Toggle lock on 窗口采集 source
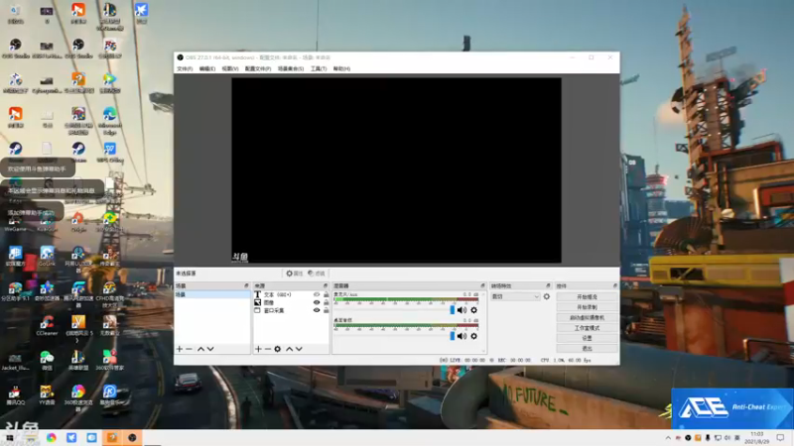 click(327, 310)
